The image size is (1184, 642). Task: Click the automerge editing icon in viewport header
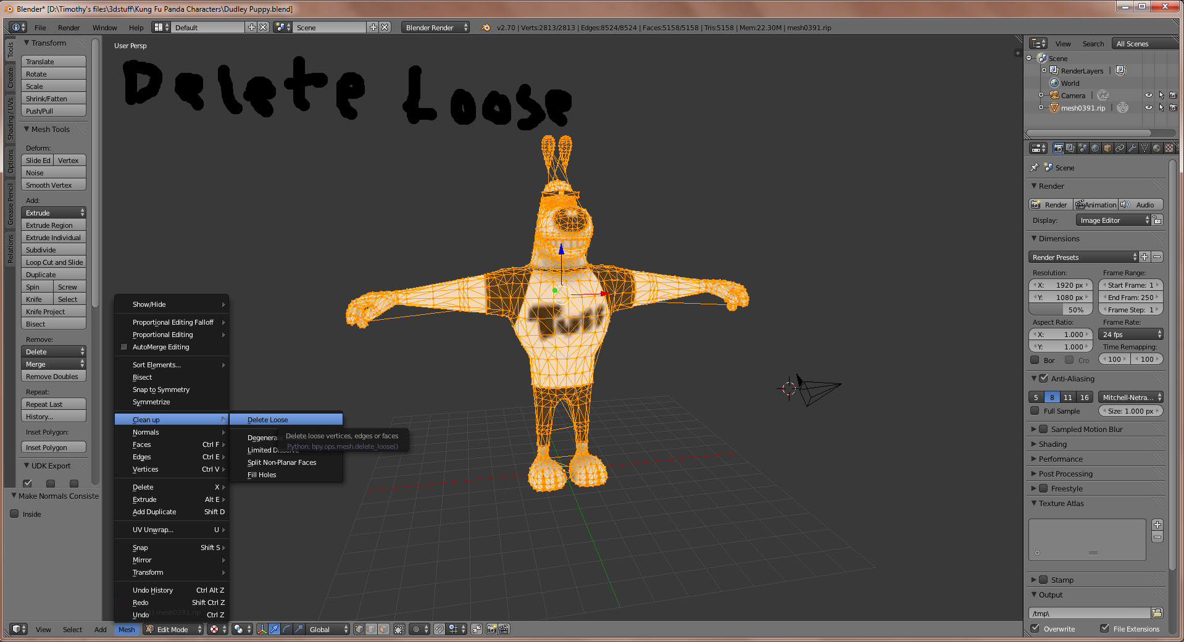pyautogui.click(x=477, y=629)
